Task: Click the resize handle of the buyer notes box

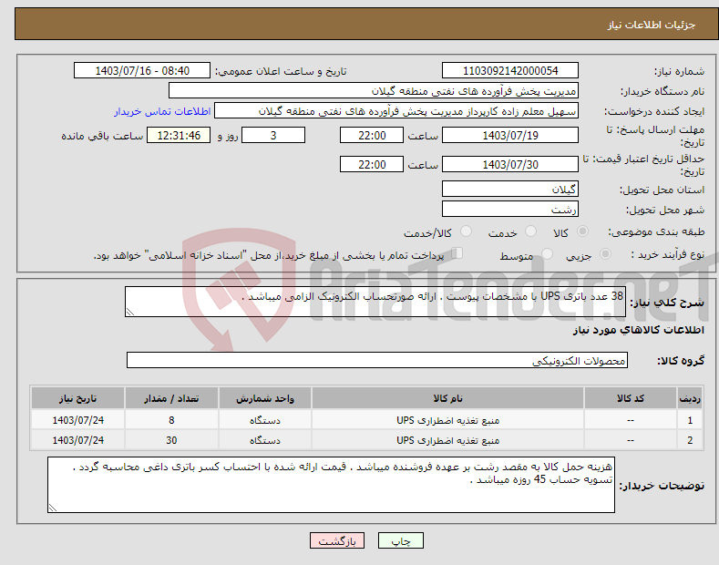Action: coord(53,508)
